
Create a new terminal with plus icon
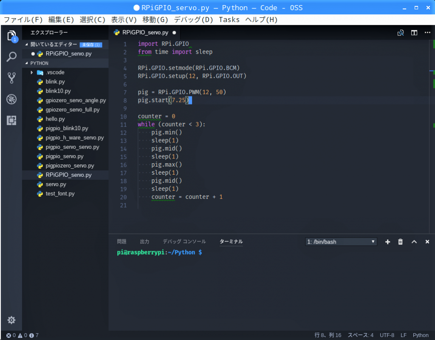387,242
